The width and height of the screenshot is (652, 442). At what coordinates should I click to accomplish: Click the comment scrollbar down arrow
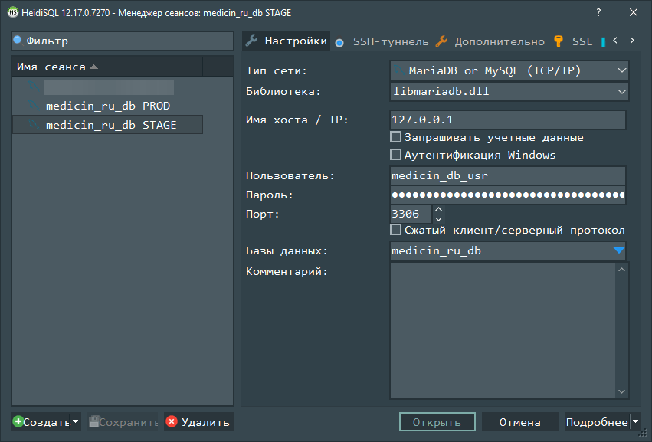621,391
